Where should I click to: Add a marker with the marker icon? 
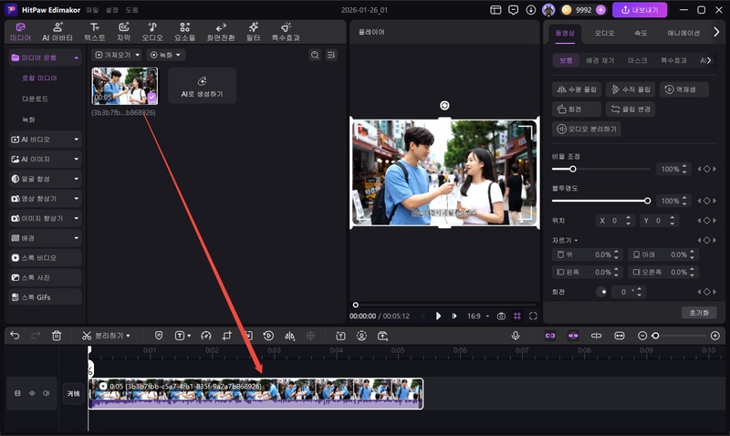pyautogui.click(x=159, y=336)
